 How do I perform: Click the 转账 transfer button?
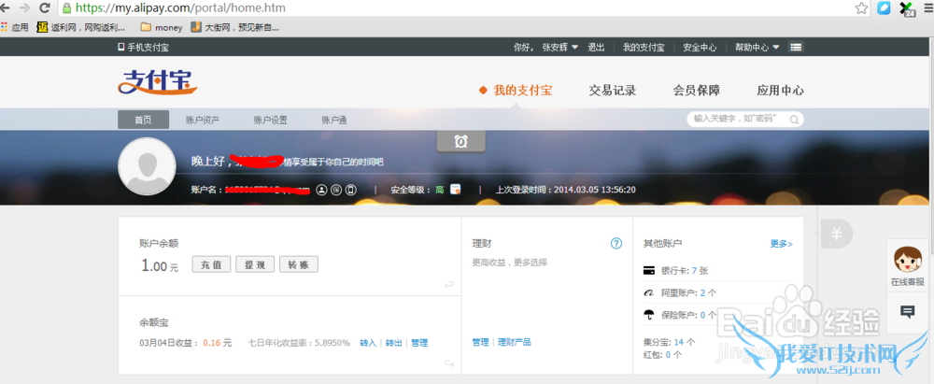[x=299, y=264]
